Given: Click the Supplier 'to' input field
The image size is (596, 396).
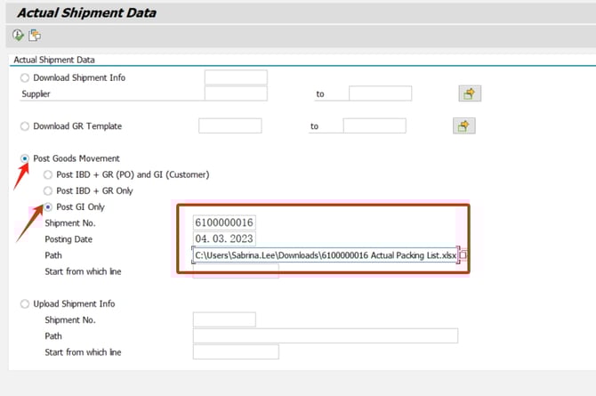Looking at the screenshot, I should pos(380,93).
